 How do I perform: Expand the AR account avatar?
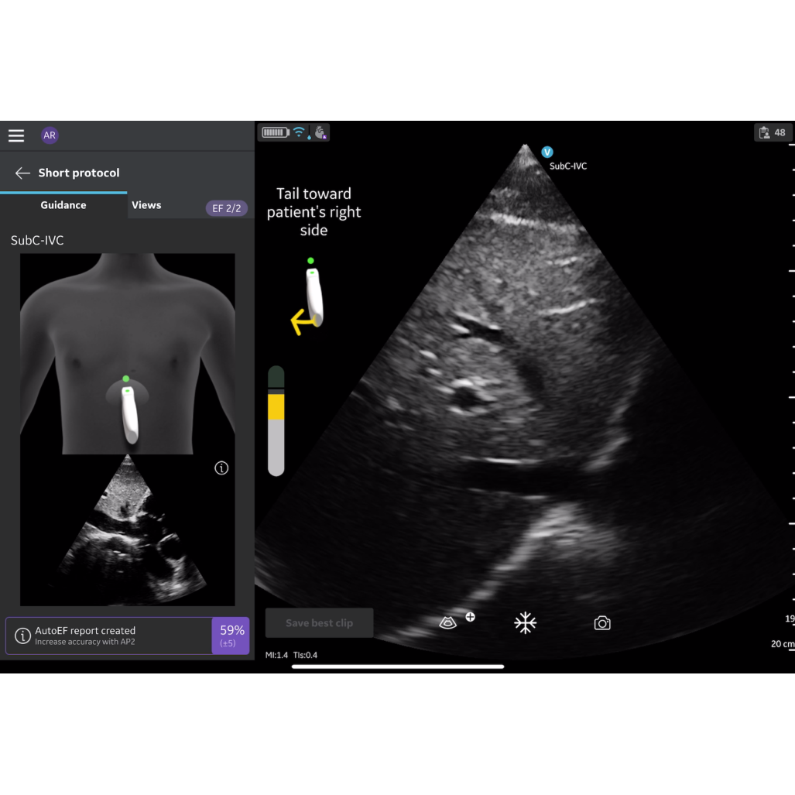click(x=50, y=135)
